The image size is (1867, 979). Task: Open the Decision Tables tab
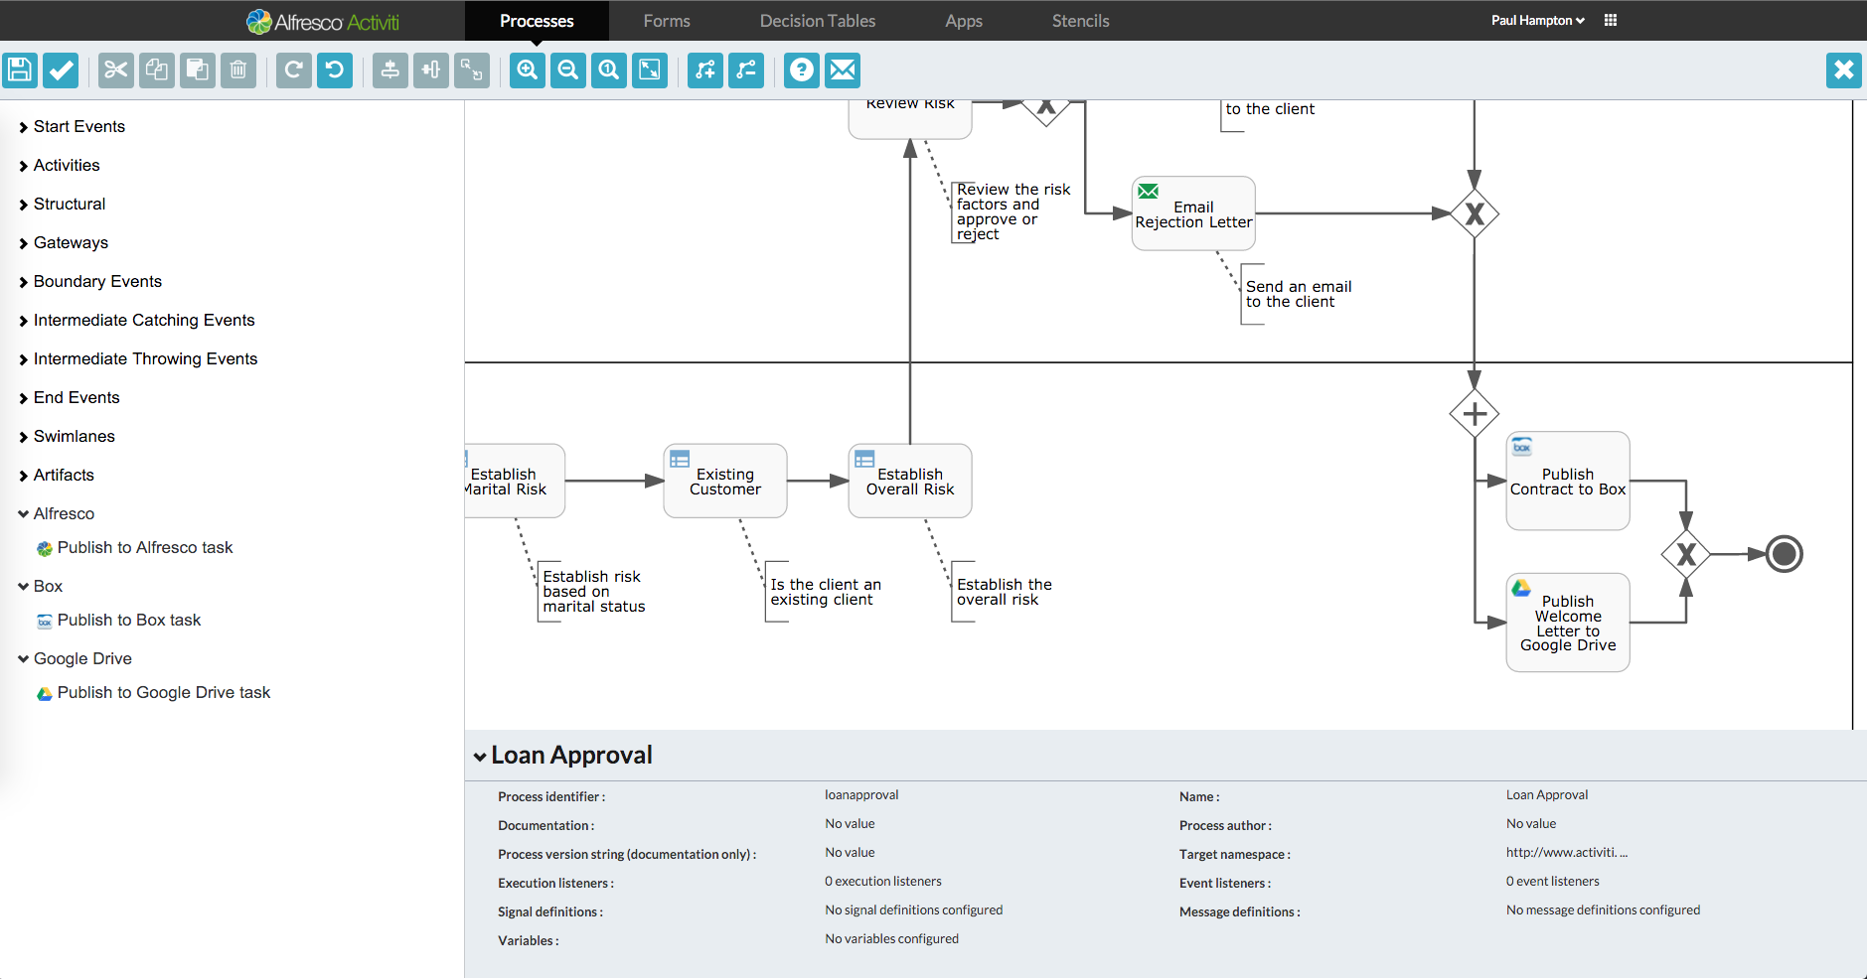point(818,21)
